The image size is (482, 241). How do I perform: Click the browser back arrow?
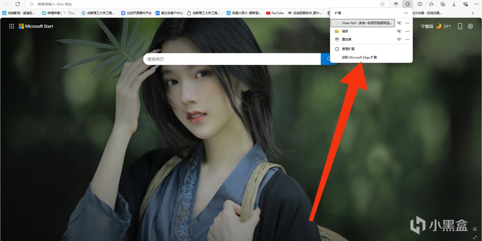click(6, 4)
